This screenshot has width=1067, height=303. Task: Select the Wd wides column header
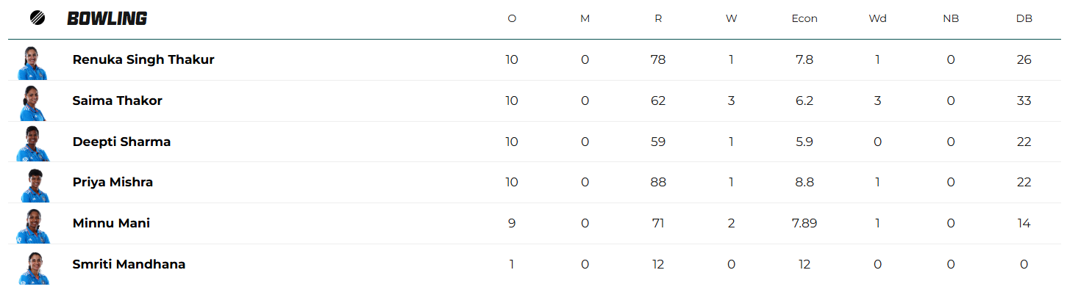(877, 19)
